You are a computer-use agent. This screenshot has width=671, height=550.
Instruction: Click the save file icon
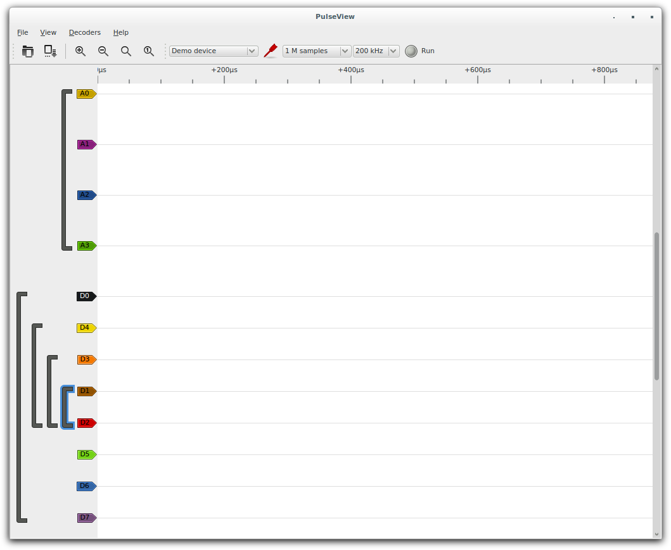(50, 51)
